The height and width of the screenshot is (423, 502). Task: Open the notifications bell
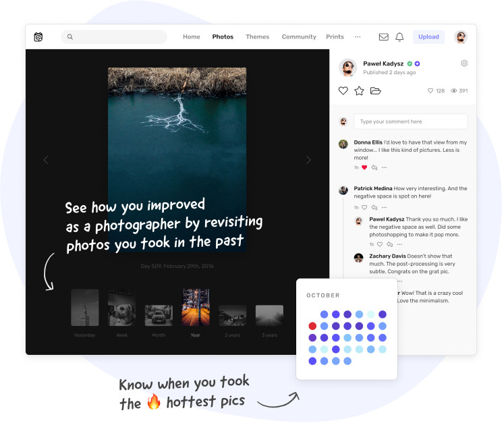[399, 37]
